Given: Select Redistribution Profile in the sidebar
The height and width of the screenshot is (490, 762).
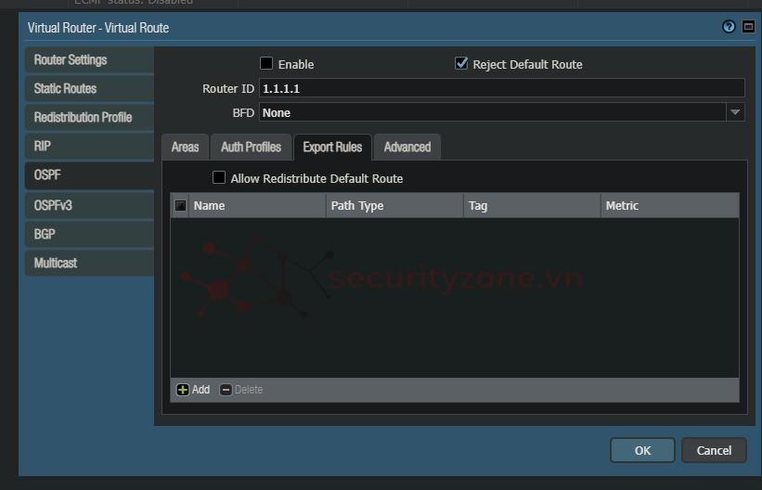Looking at the screenshot, I should 83,118.
